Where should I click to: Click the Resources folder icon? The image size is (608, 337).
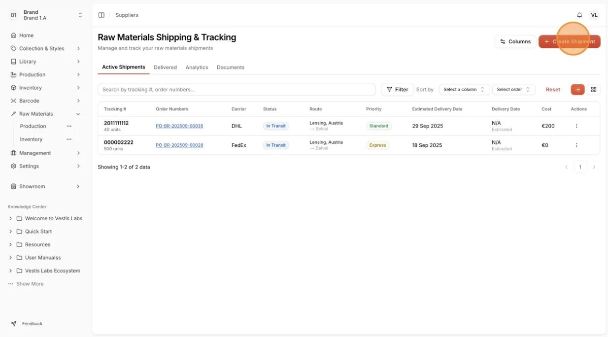(19, 244)
